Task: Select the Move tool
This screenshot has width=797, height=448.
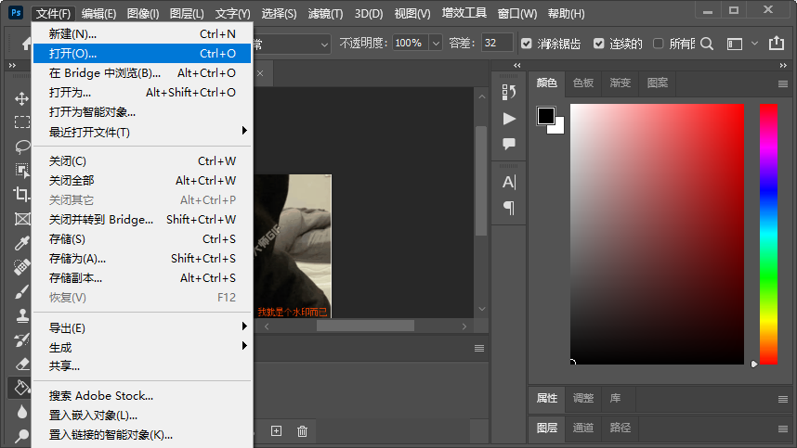Action: (x=21, y=98)
